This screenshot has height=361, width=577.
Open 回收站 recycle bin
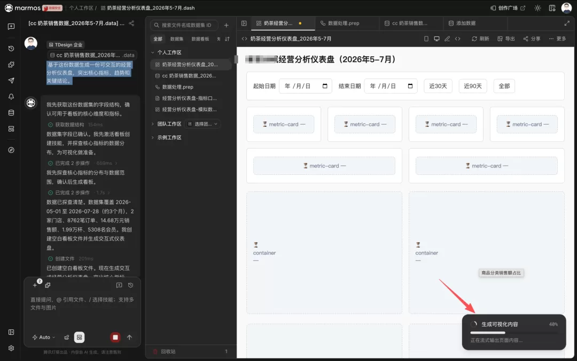pos(191,351)
